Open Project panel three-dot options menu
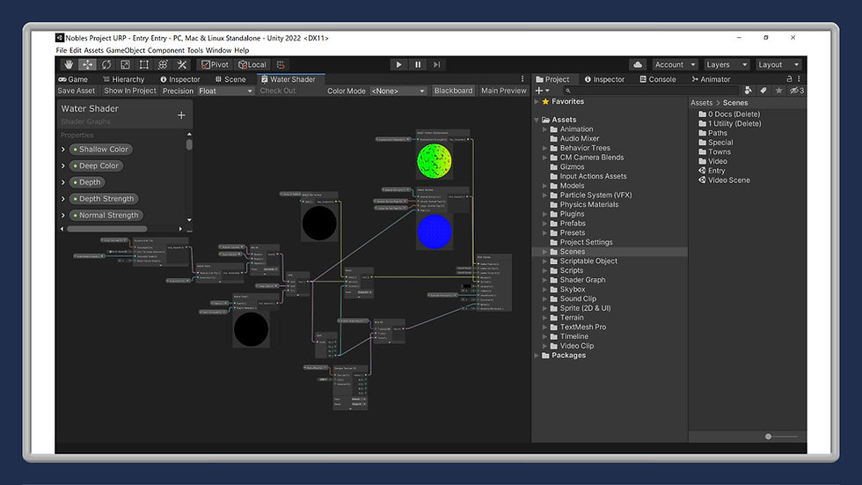 pos(799,79)
